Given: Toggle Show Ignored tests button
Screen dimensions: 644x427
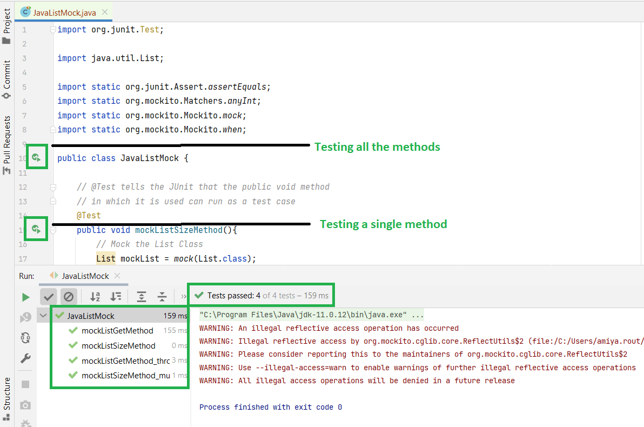Looking at the screenshot, I should click(68, 296).
